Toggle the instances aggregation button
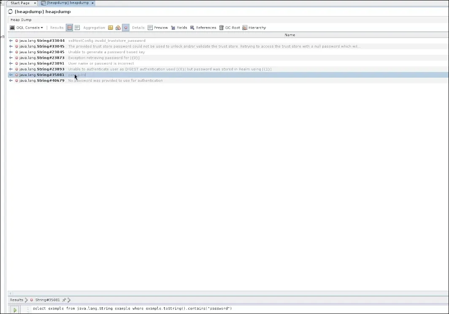449x314 pixels. [126, 28]
